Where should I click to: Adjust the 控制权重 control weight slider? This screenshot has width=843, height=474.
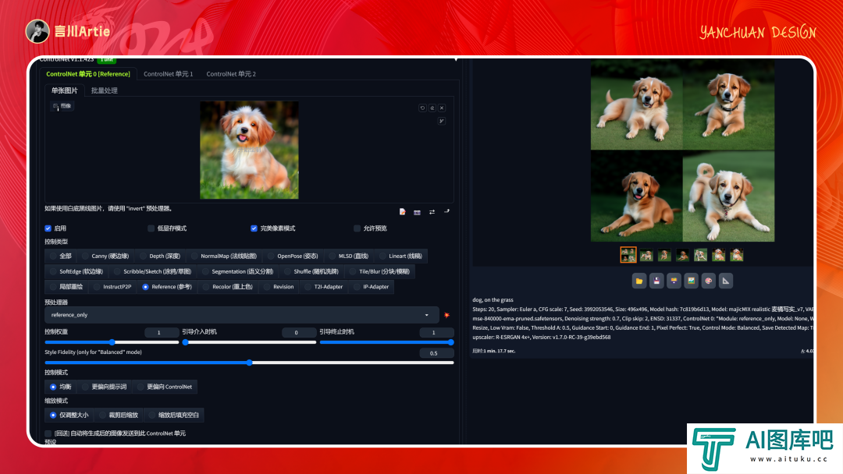pos(112,342)
